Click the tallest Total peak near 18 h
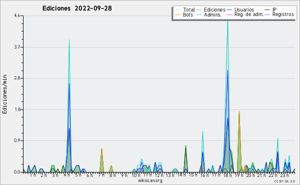The height and width of the screenshot is (185, 300). pos(227,21)
